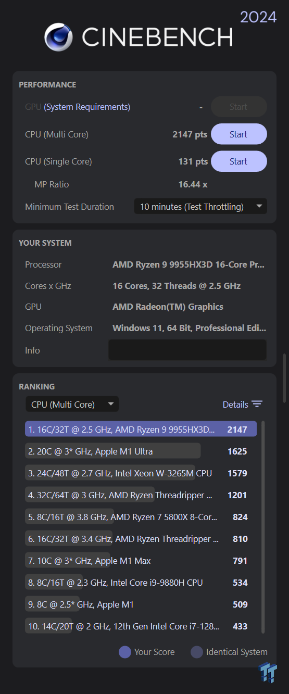Viewport: 289px width, 694px height.
Task: Click the Identical System legend circle
Action: click(x=197, y=652)
